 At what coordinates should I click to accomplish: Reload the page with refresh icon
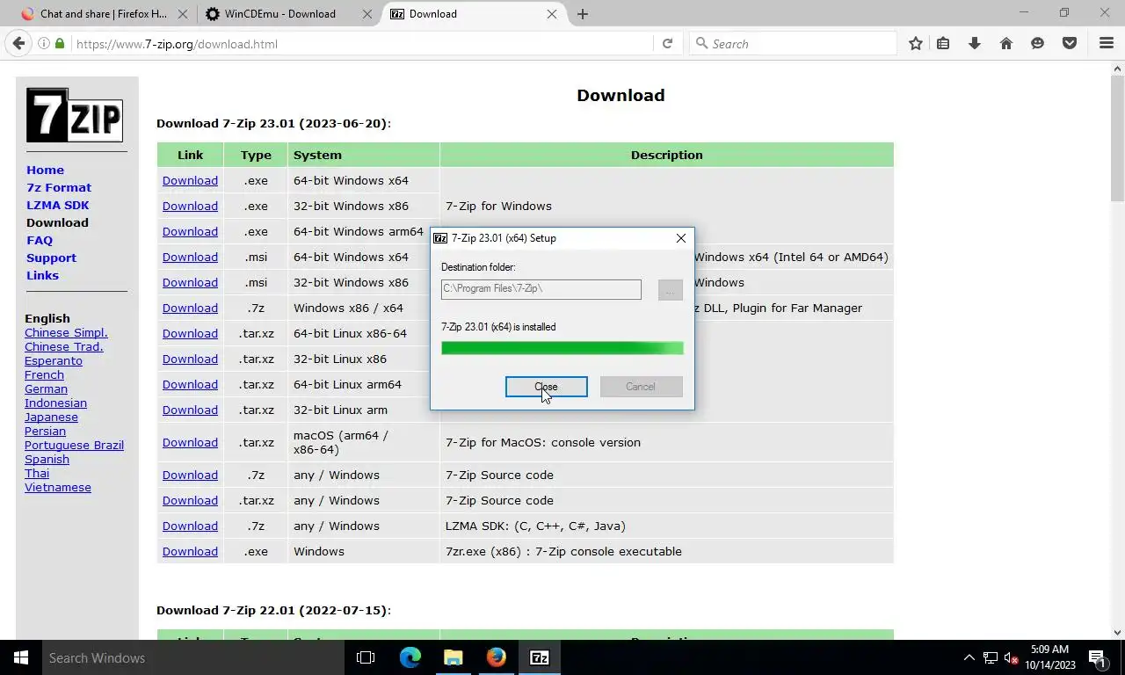(x=667, y=43)
